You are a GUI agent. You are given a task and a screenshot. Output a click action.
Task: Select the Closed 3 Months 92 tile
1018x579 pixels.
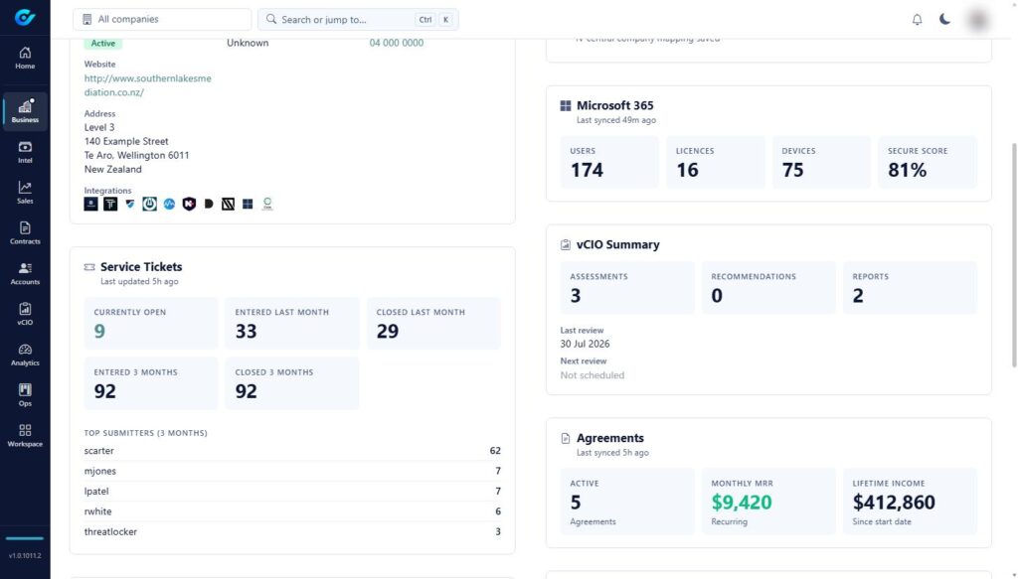pos(292,383)
